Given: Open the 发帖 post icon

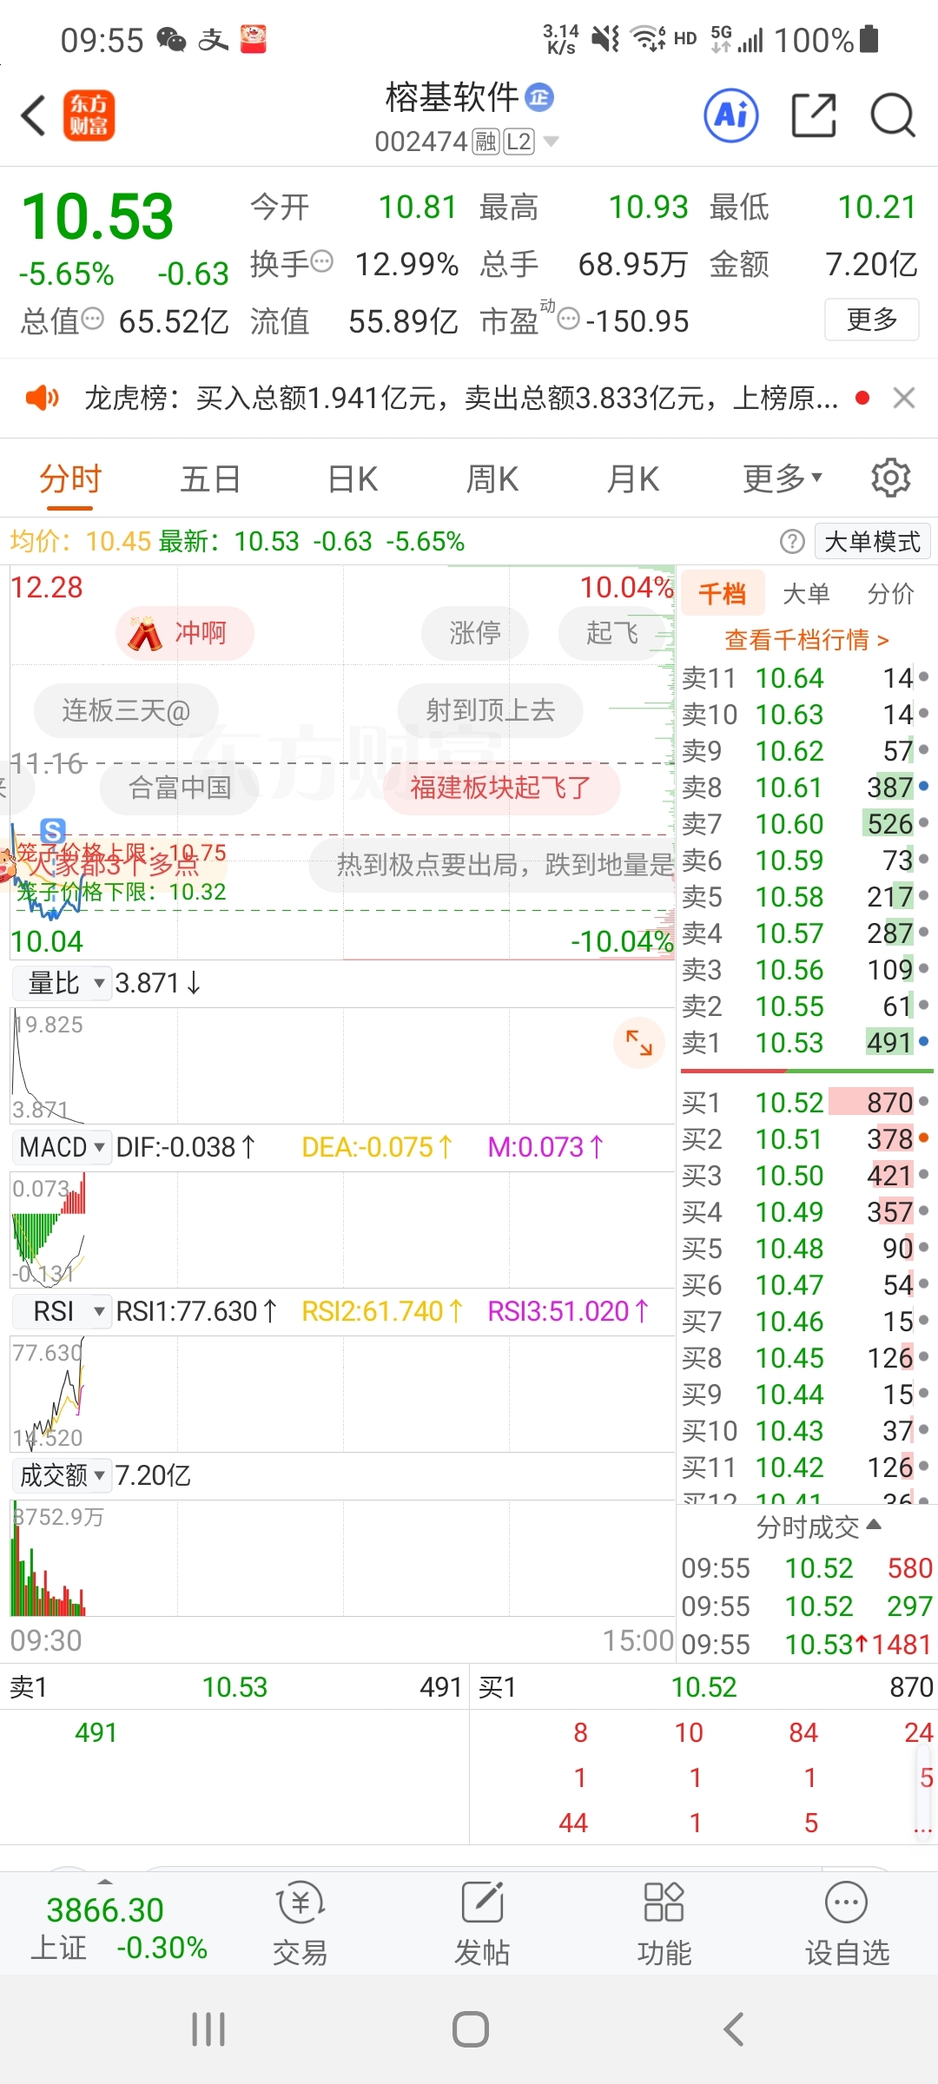Looking at the screenshot, I should [x=482, y=1922].
